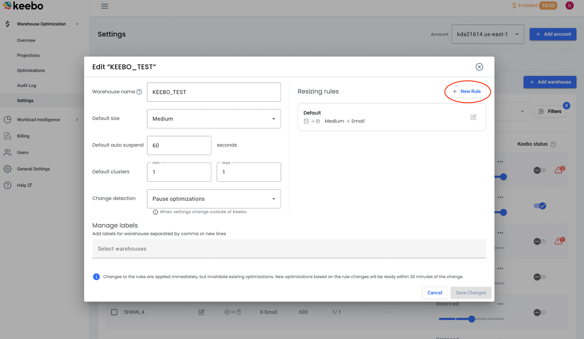Open the Change detection dropdown
The width and height of the screenshot is (584, 339).
[x=214, y=199]
